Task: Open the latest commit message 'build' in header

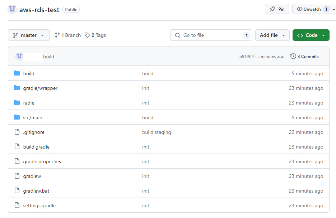Action: click(49, 57)
